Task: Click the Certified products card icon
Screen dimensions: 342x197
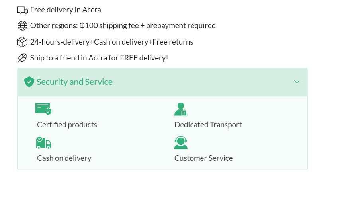Action: (43, 109)
